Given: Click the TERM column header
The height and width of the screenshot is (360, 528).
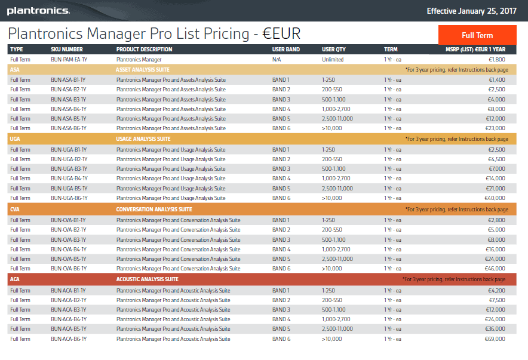Looking at the screenshot, I should [x=391, y=50].
